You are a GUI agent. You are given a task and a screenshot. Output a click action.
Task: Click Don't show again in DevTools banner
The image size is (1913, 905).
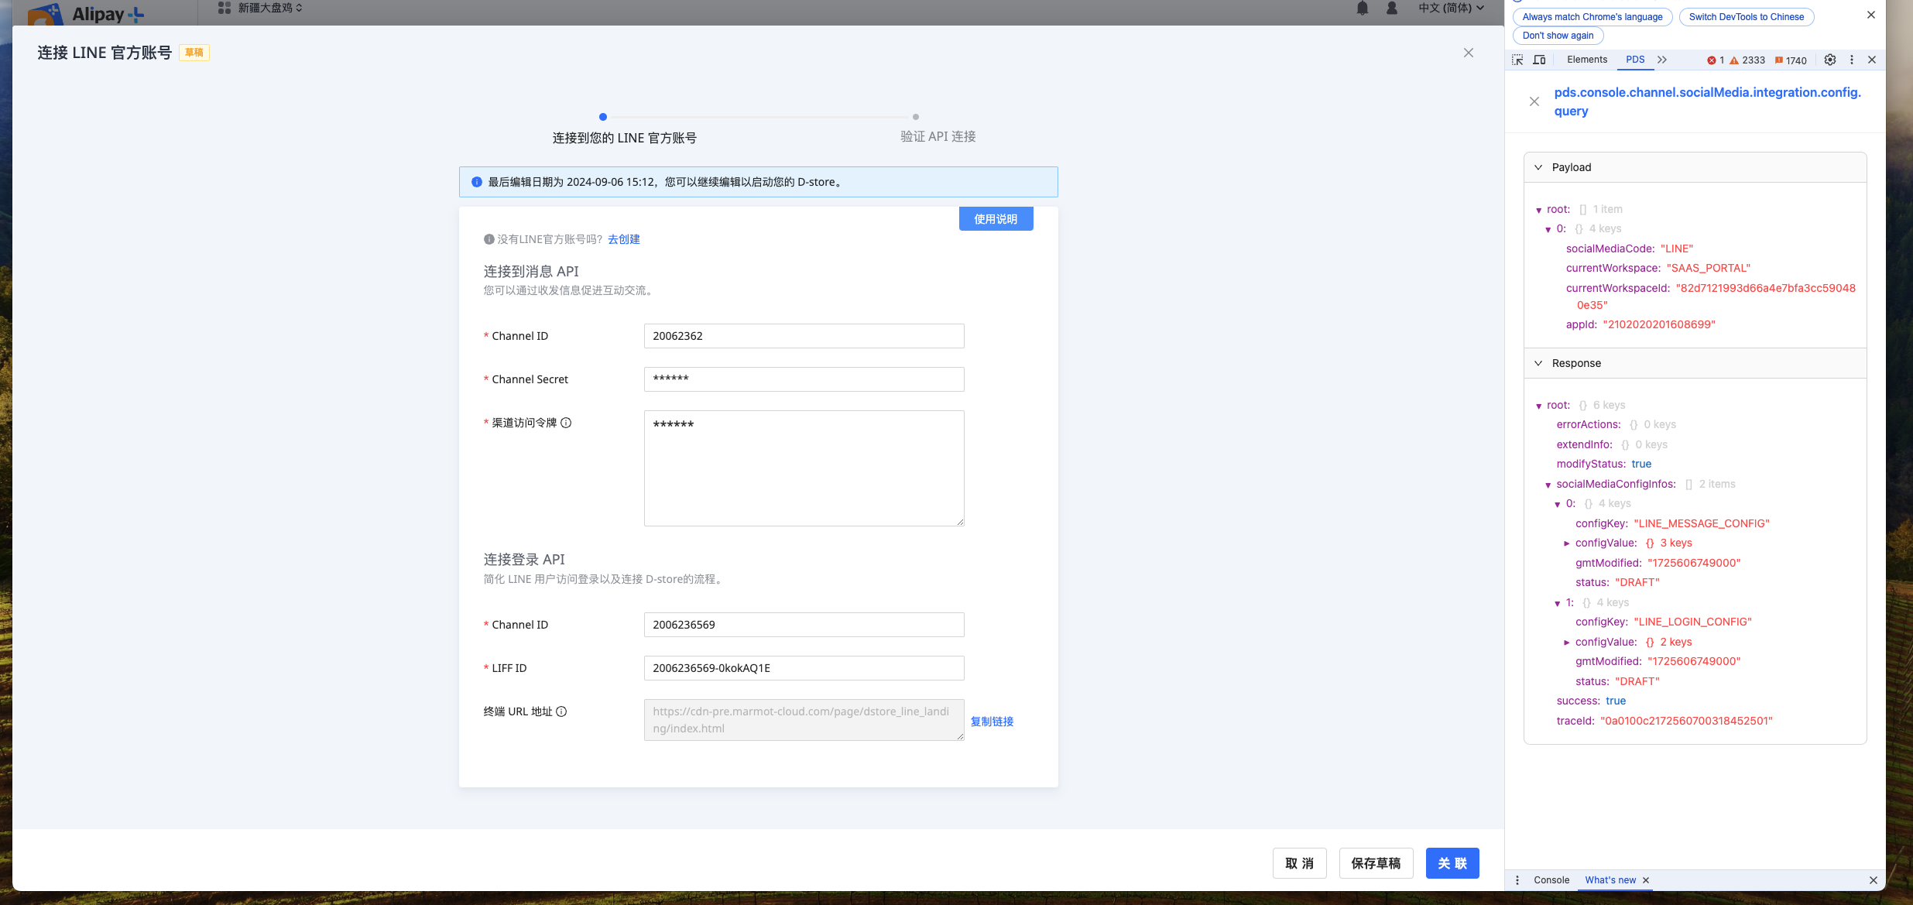click(1557, 35)
